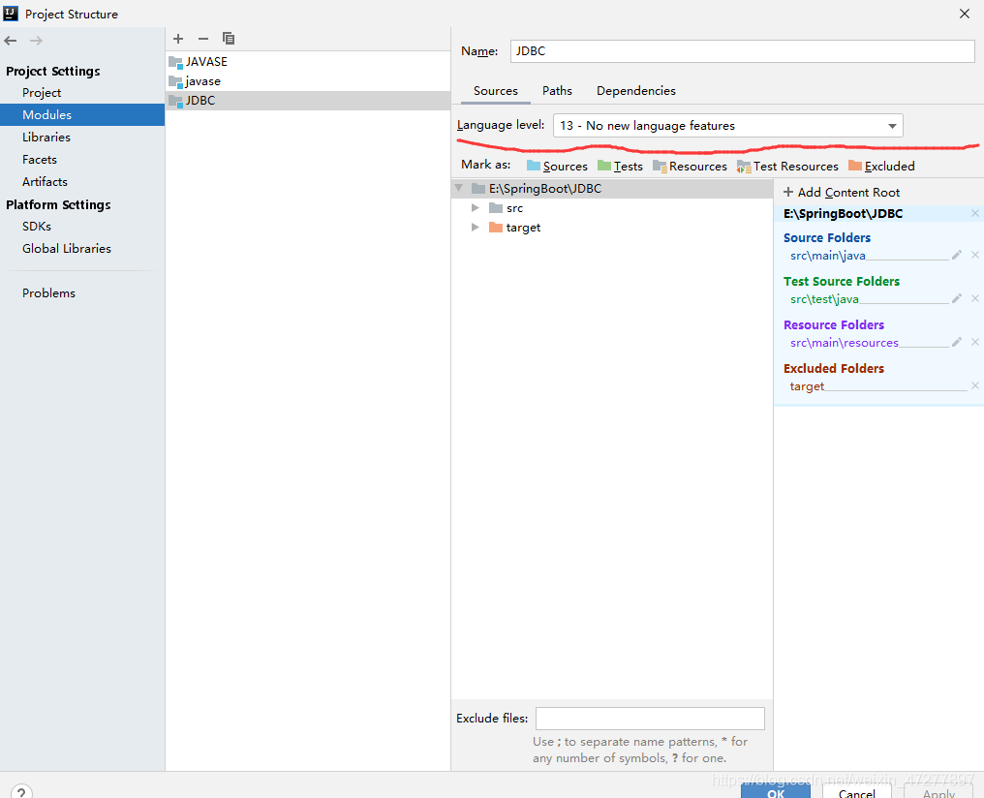This screenshot has width=984, height=798.
Task: Expand the target folder node
Action: tap(476, 228)
